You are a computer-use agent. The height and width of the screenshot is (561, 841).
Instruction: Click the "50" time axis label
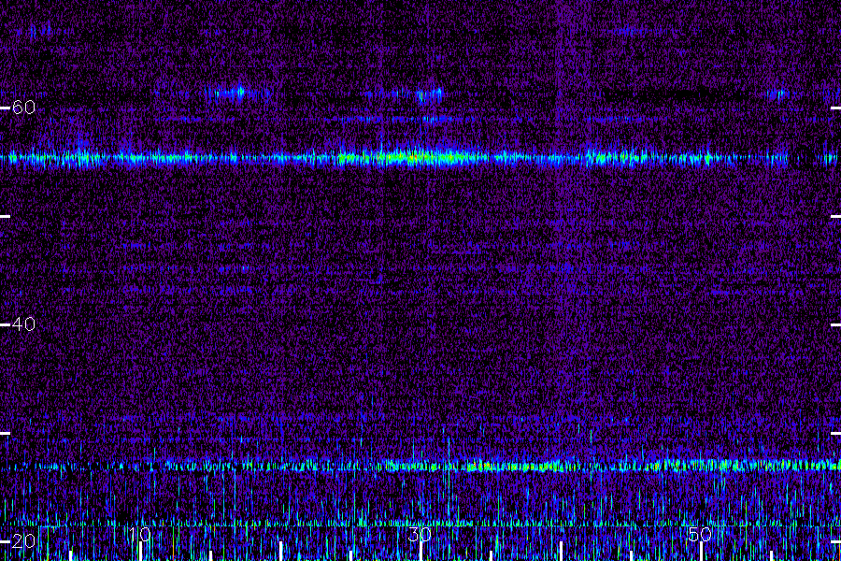coord(700,534)
